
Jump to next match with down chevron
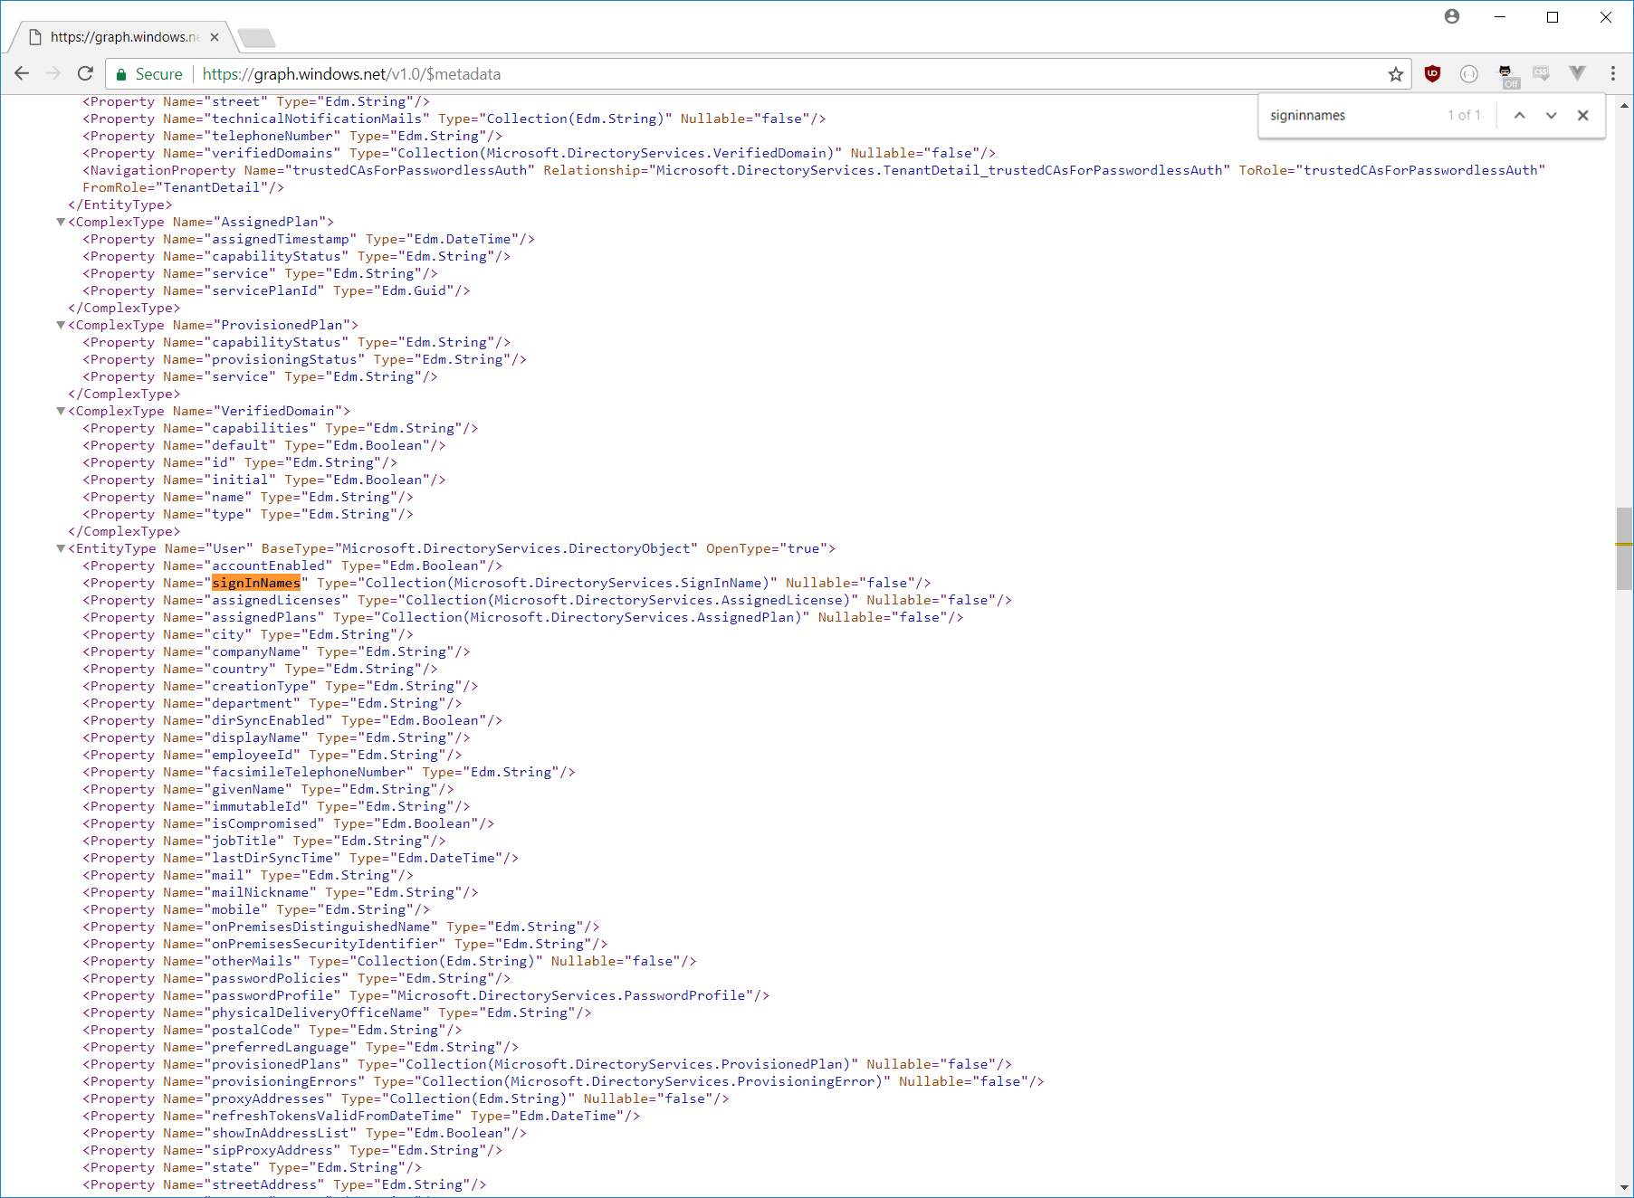coord(1552,115)
